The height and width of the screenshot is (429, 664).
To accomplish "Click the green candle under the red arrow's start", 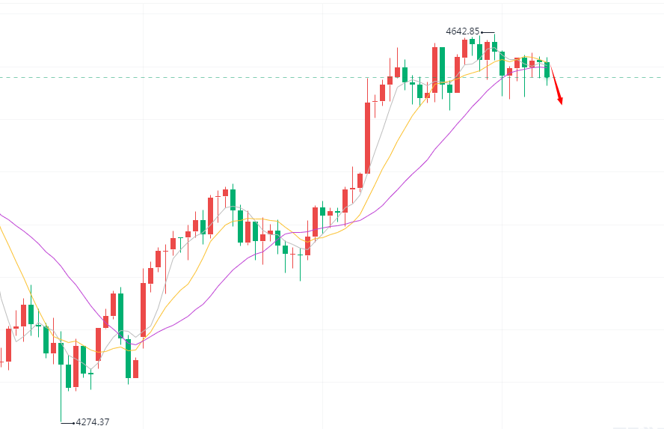I will click(547, 70).
